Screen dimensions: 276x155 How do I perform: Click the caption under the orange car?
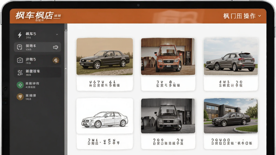168,84
